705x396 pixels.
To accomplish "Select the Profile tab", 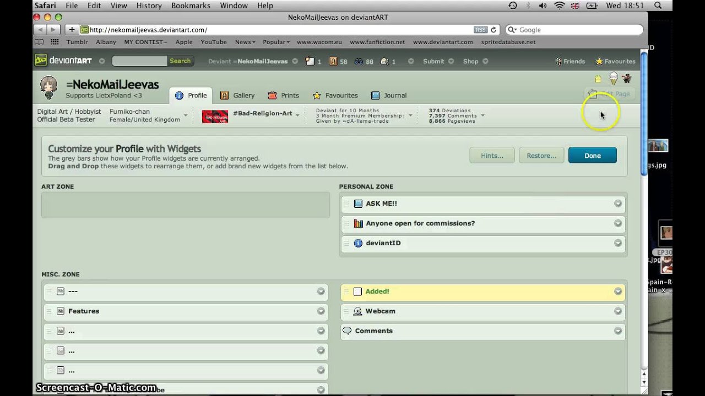I will click(191, 95).
